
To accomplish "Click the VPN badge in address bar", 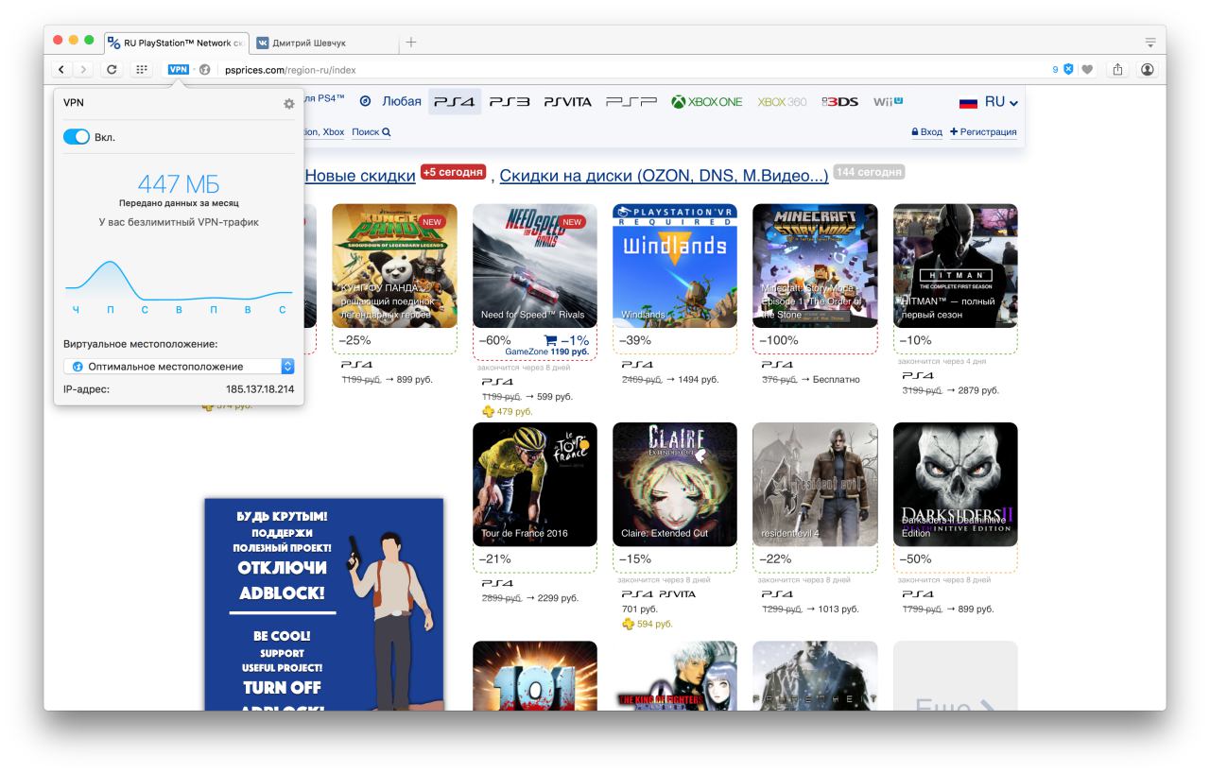I will point(178,69).
